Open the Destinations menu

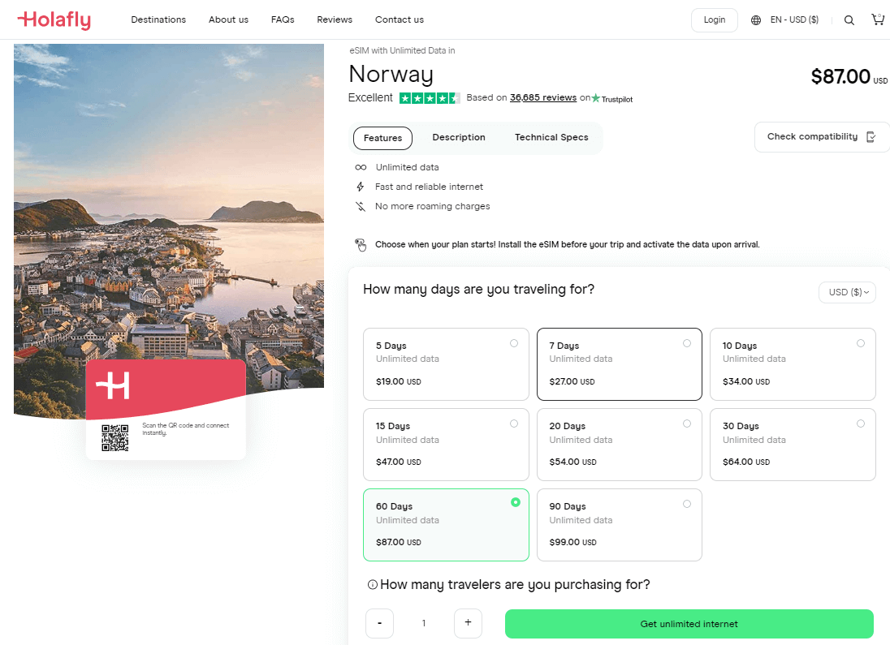158,19
